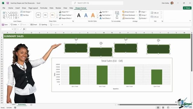This screenshot has height=109, width=193.
Task: Apply the first Abc shape style
Action: pos(38,15)
